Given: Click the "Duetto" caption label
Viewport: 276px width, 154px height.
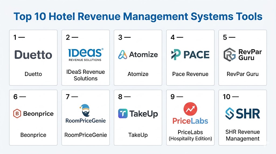Looking at the screenshot, I should click(33, 74).
